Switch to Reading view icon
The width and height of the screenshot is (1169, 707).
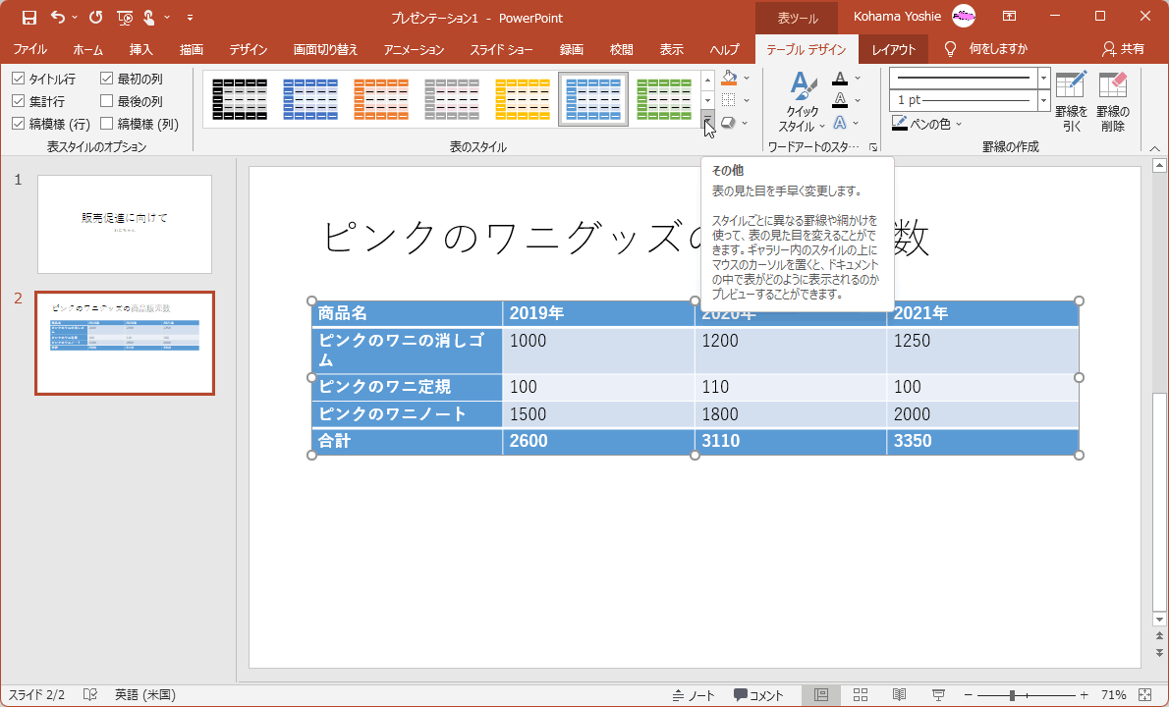click(x=899, y=694)
